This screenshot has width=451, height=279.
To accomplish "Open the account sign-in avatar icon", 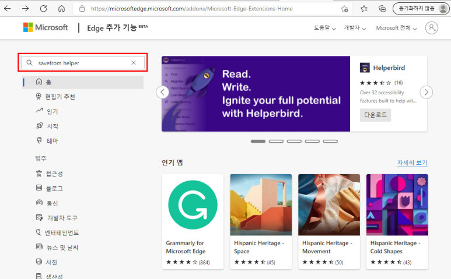I will (x=431, y=28).
